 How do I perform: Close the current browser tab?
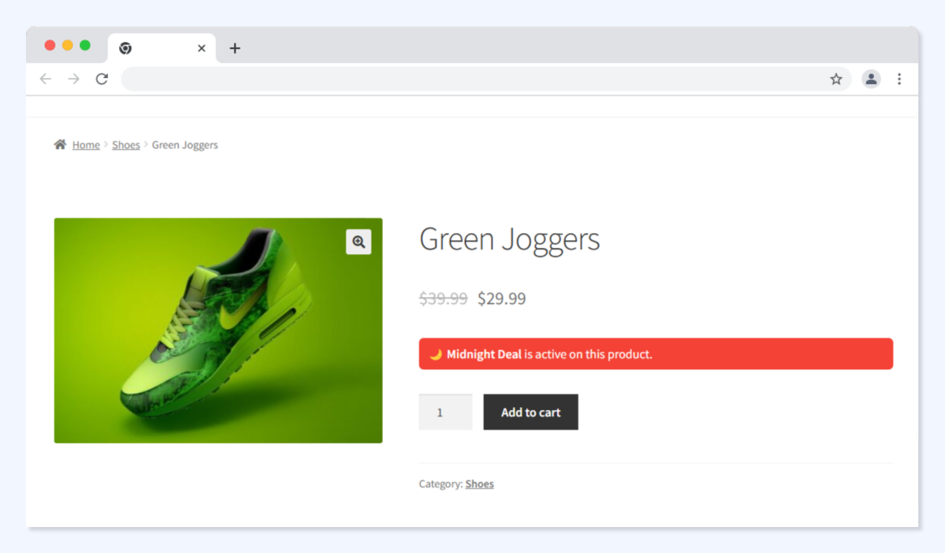click(x=201, y=48)
